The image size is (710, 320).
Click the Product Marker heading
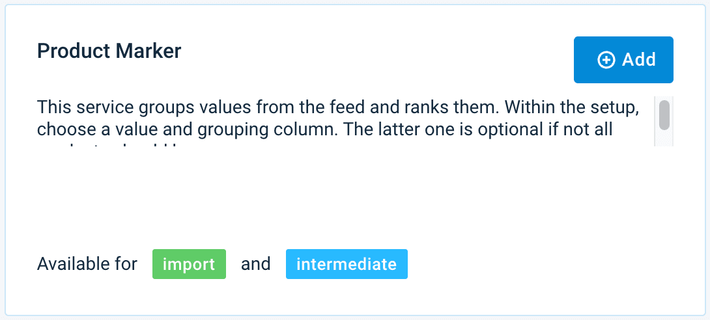point(109,51)
